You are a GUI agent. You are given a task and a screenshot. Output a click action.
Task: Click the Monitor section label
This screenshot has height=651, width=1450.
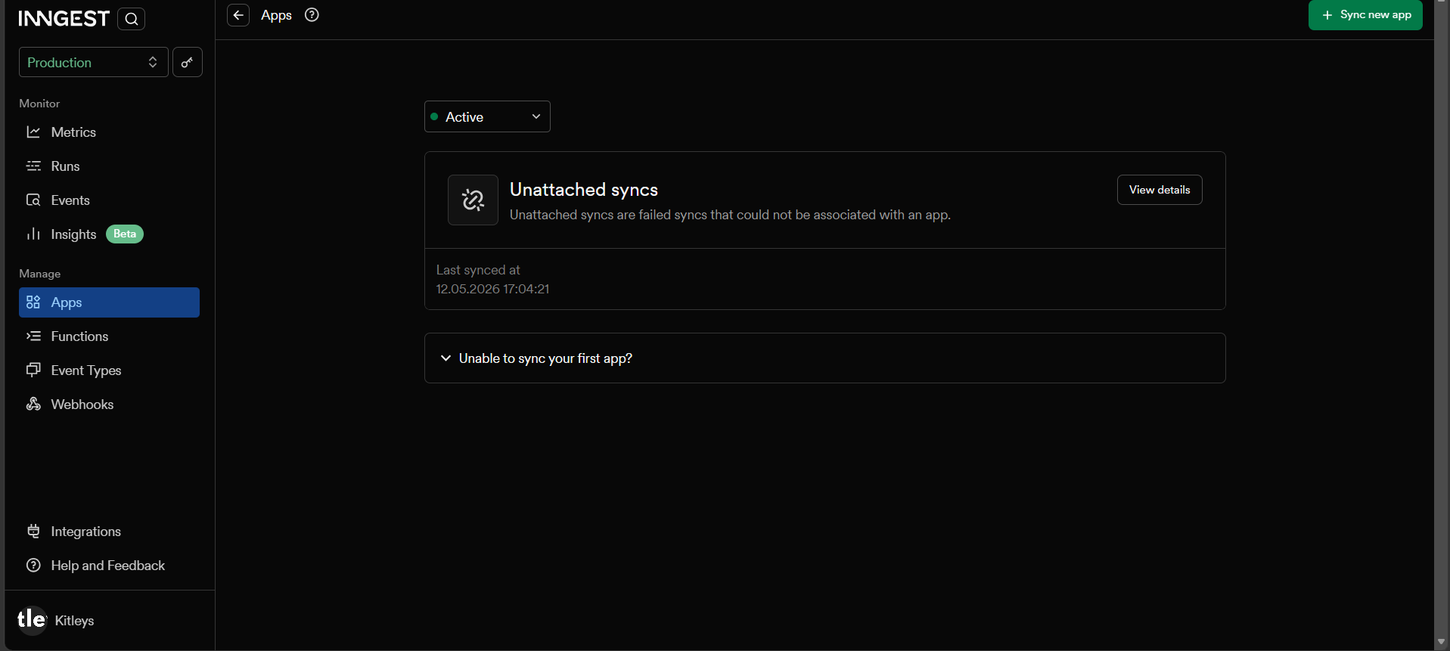[x=39, y=104]
